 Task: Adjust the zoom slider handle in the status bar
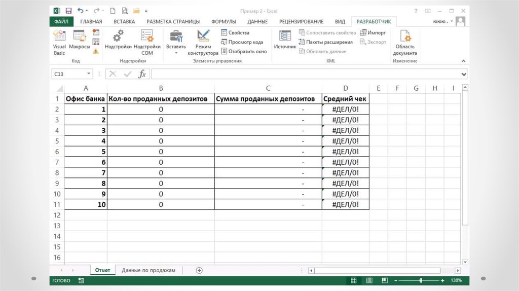coord(421,280)
